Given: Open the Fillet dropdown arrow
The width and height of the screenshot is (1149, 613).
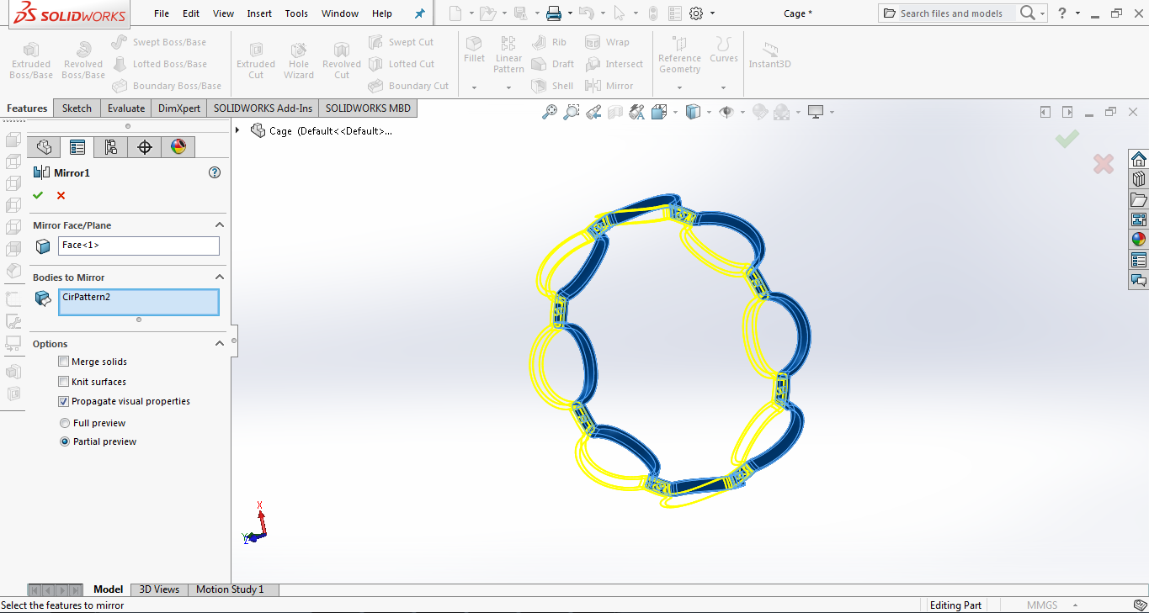Looking at the screenshot, I should (474, 87).
